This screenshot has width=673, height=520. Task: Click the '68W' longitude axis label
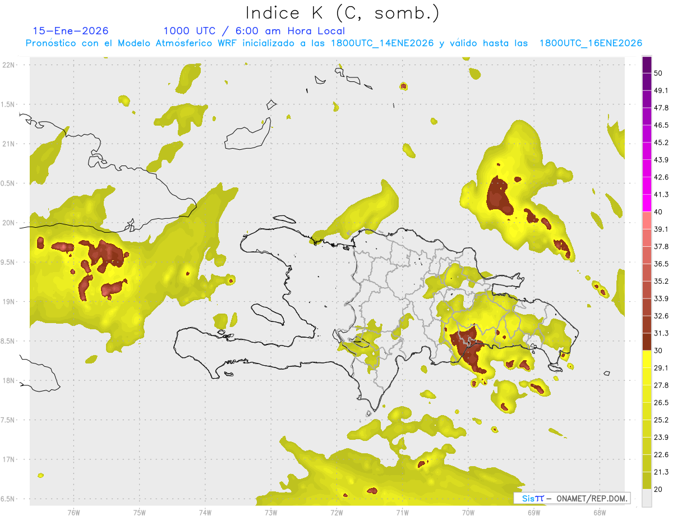600,513
